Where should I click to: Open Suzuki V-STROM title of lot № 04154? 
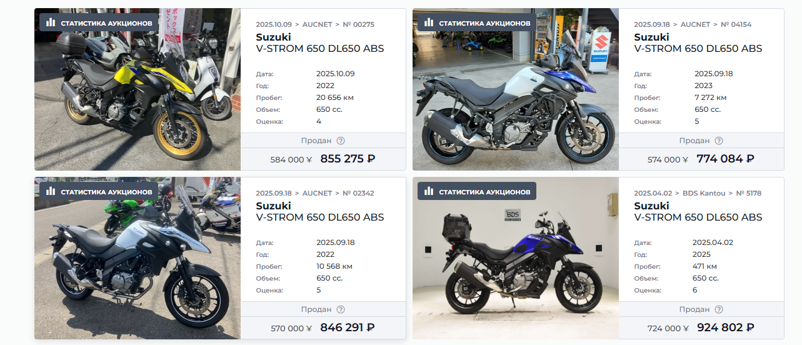698,42
